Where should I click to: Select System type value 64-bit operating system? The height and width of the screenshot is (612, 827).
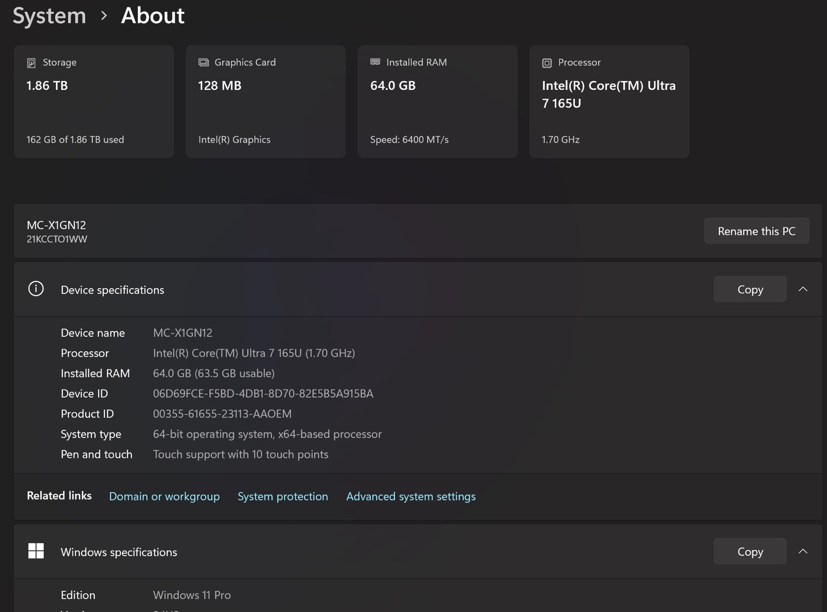(267, 434)
